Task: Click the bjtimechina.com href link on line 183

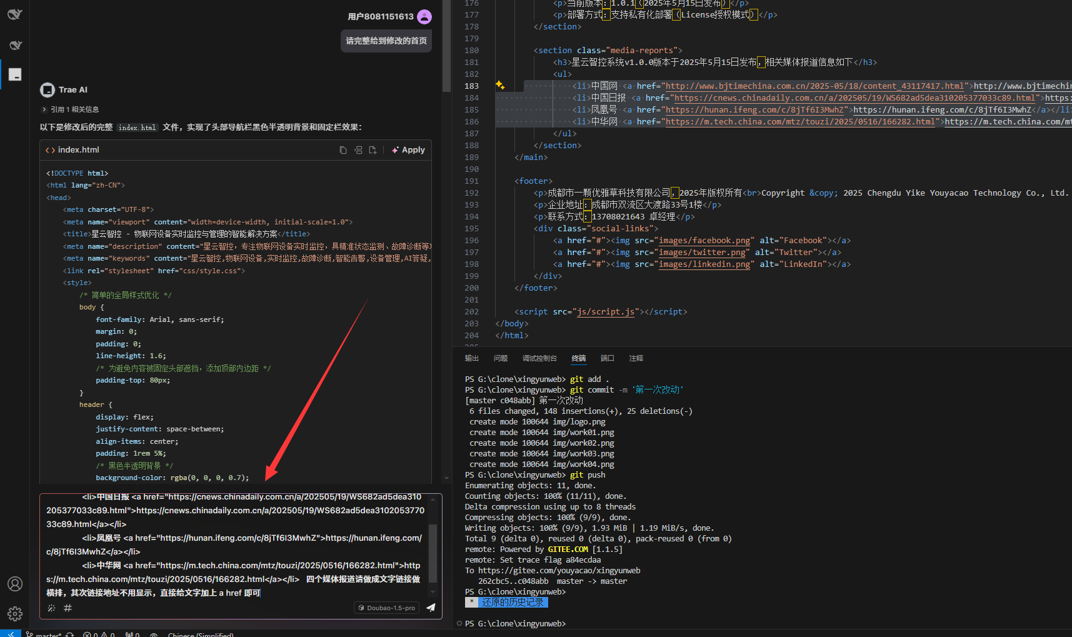Action: pos(814,86)
